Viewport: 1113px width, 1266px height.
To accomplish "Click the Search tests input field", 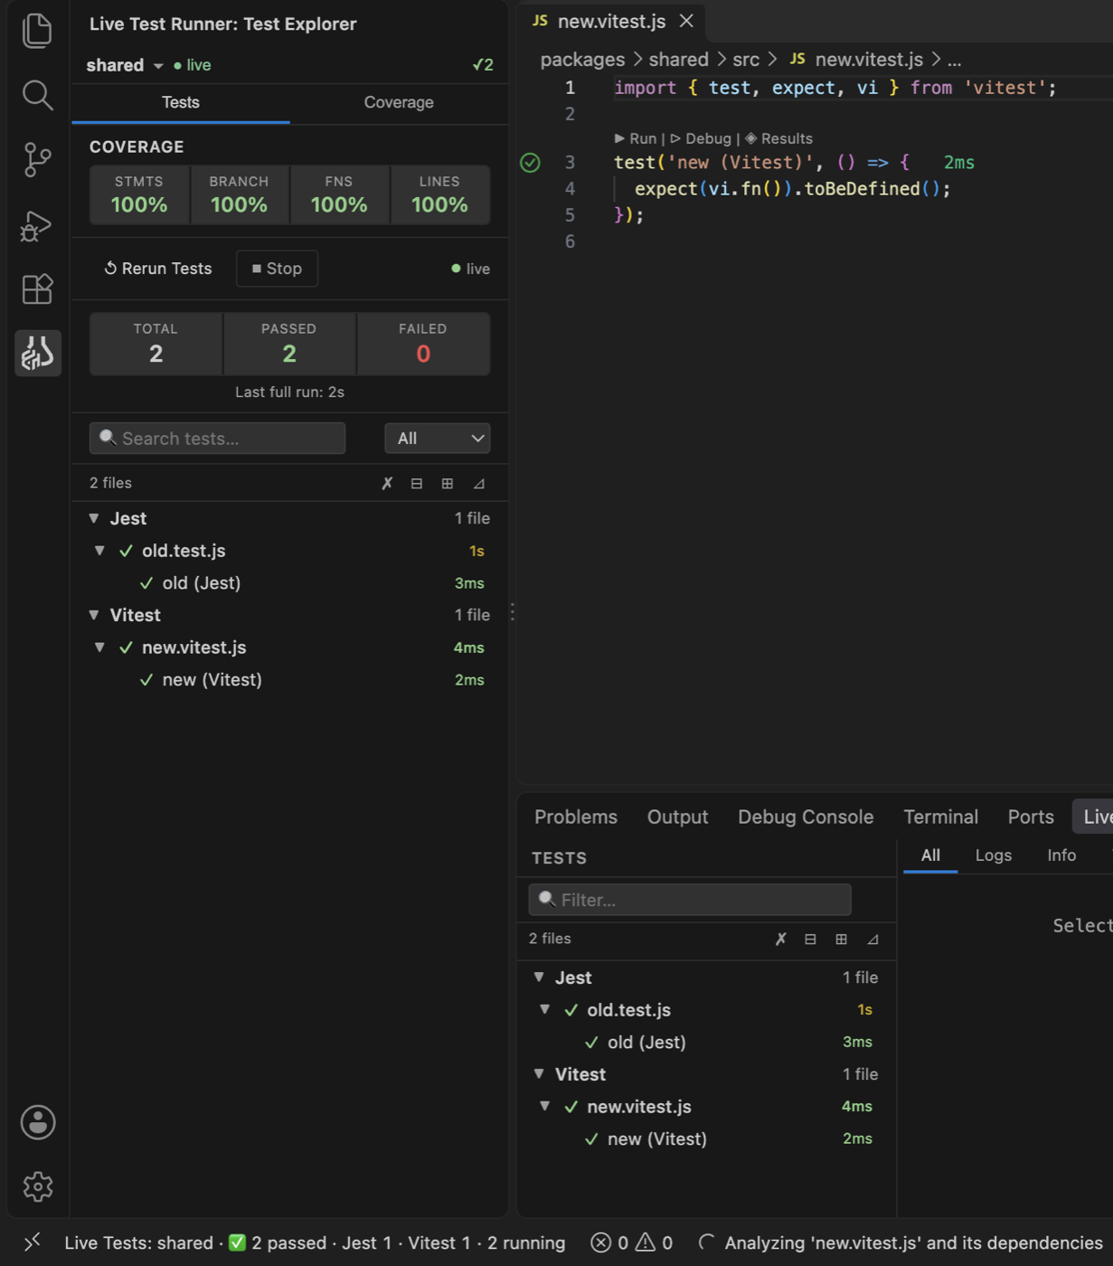I will pyautogui.click(x=217, y=439).
